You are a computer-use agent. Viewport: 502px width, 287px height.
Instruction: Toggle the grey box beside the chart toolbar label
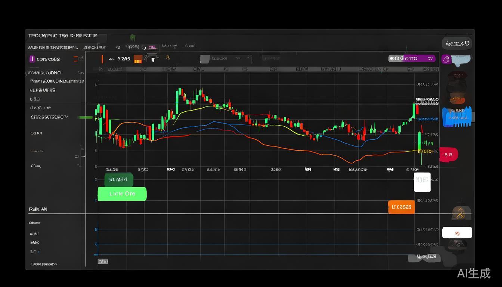coord(204,59)
